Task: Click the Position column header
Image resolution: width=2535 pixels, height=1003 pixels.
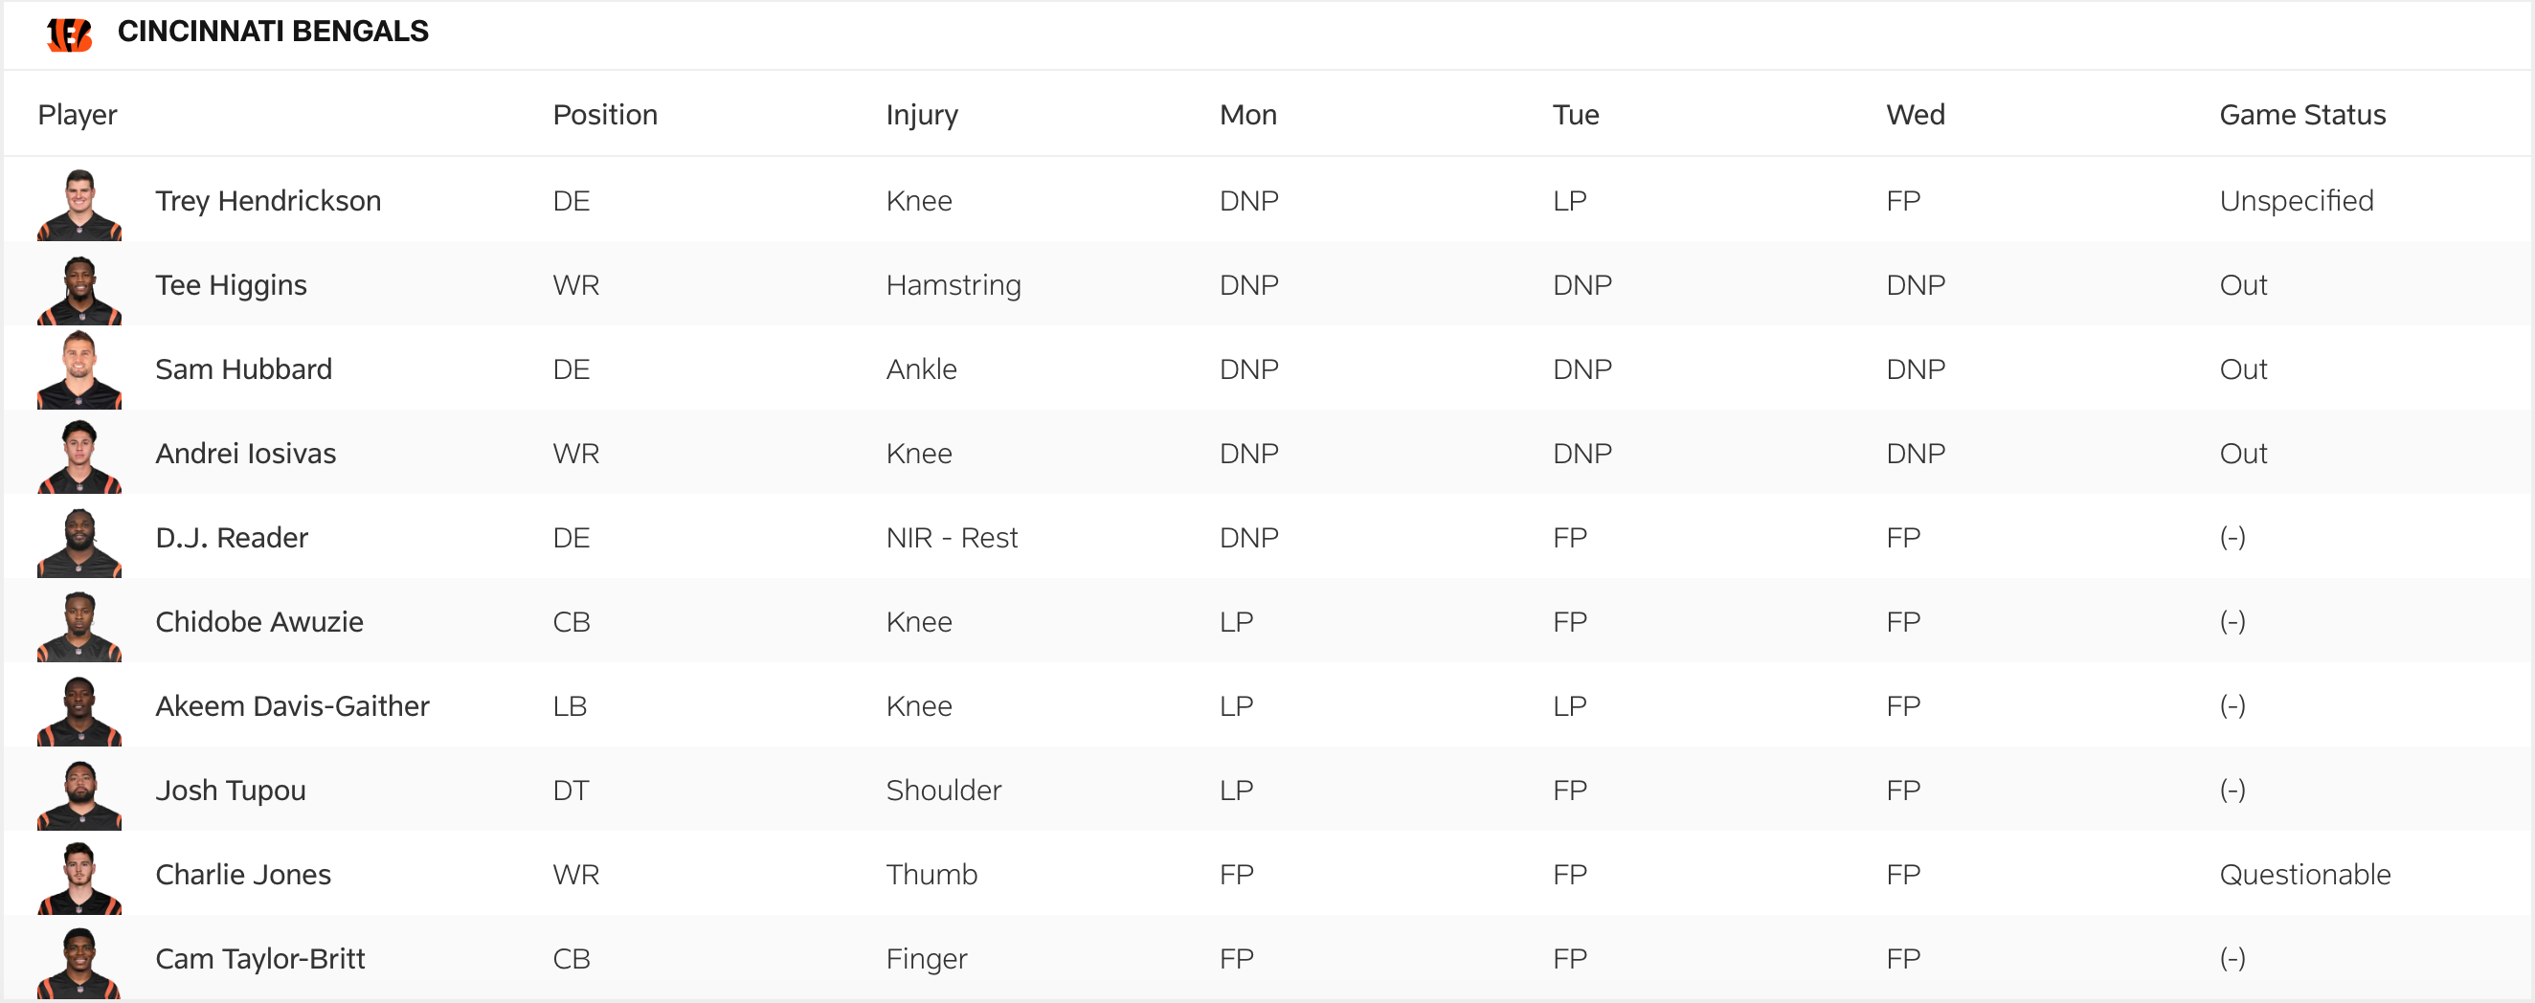Action: tap(604, 115)
